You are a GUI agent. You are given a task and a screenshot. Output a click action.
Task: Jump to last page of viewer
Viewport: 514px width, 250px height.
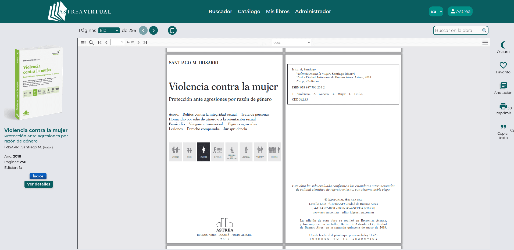145,42
